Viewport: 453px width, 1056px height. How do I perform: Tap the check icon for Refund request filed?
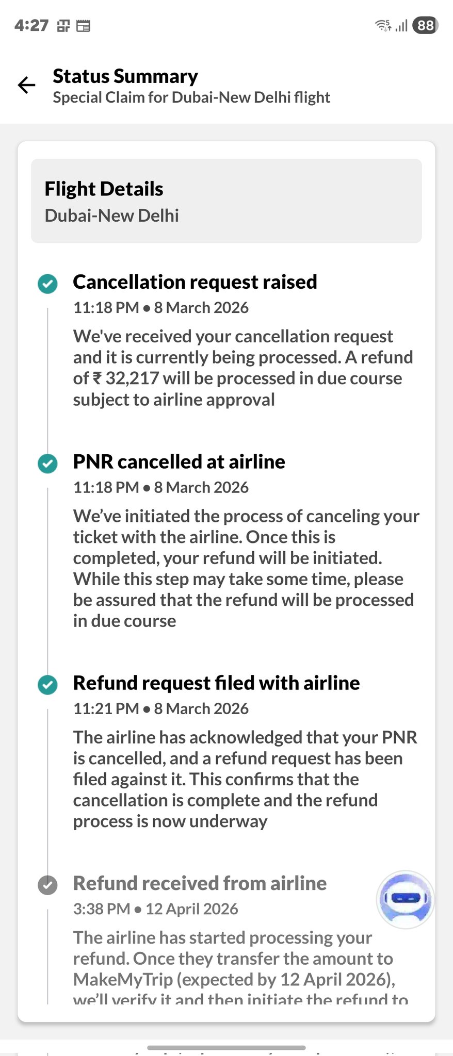48,685
